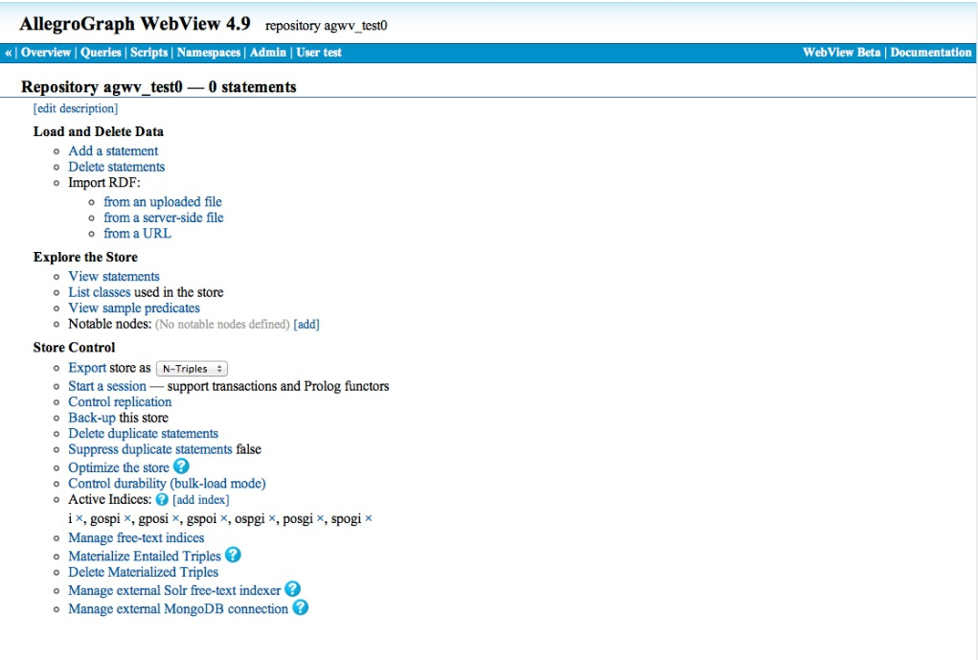Open help icon beside Active Indices
Image resolution: width=978 pixels, height=660 pixels.
(x=162, y=500)
